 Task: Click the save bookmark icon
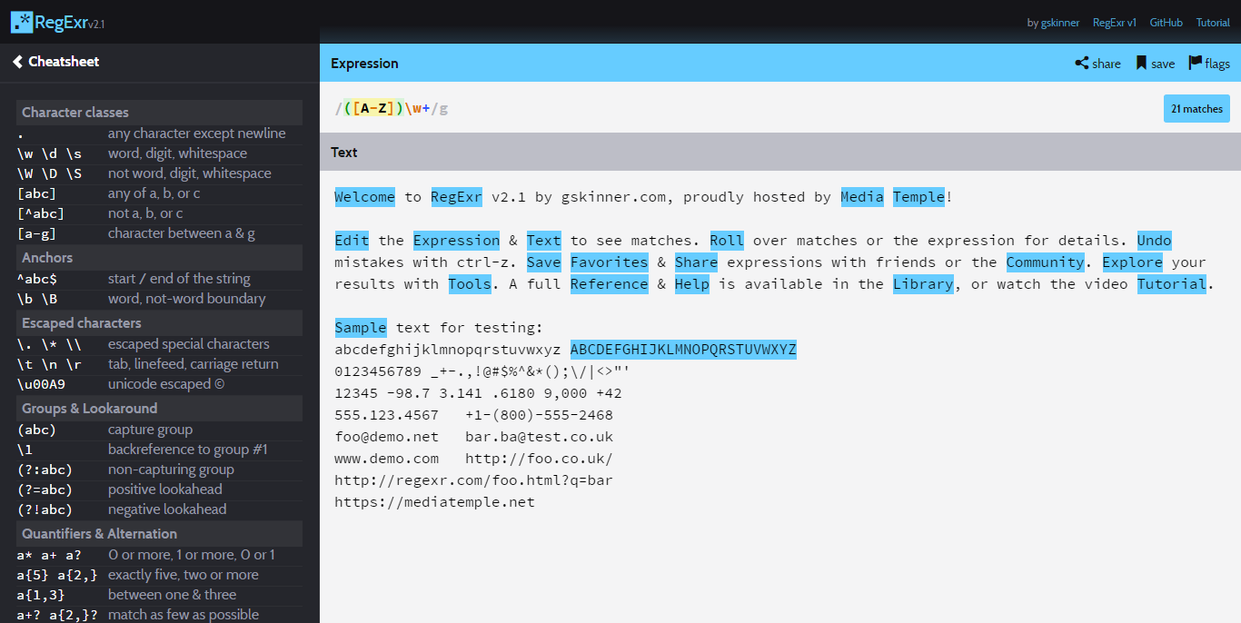coord(1141,64)
